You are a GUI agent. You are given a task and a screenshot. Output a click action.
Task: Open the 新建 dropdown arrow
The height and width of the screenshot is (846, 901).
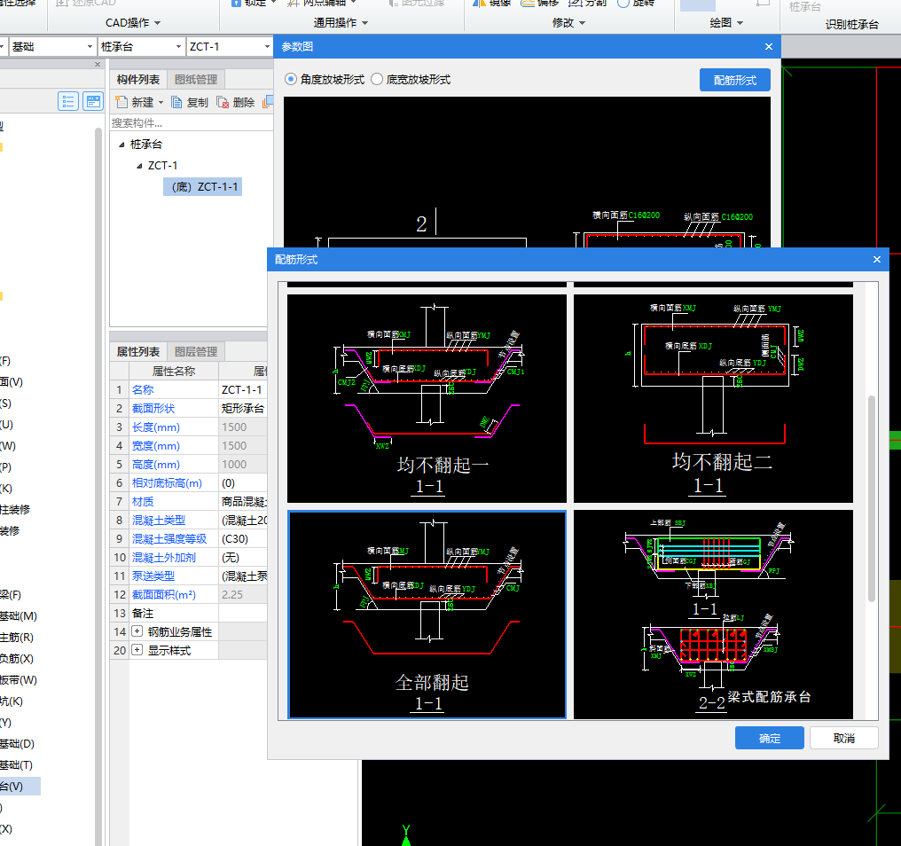coord(161,103)
